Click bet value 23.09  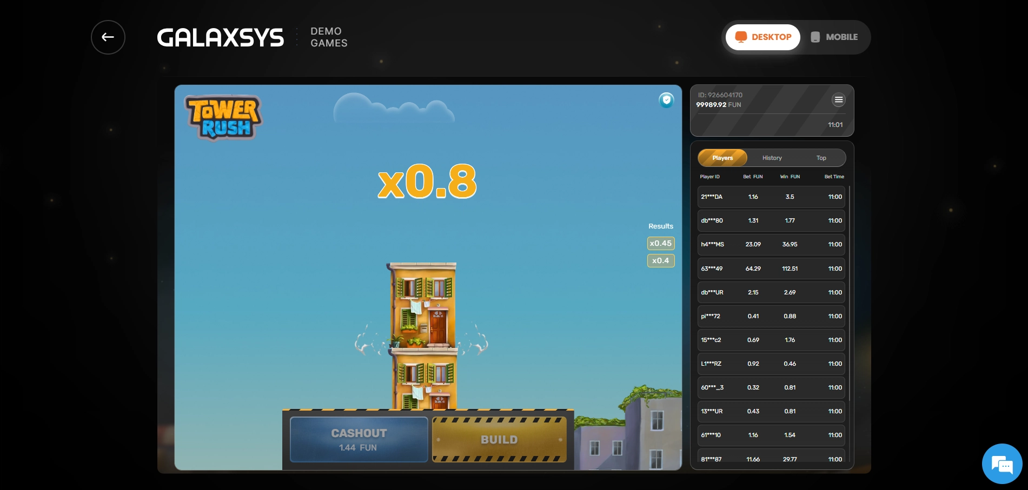click(753, 245)
